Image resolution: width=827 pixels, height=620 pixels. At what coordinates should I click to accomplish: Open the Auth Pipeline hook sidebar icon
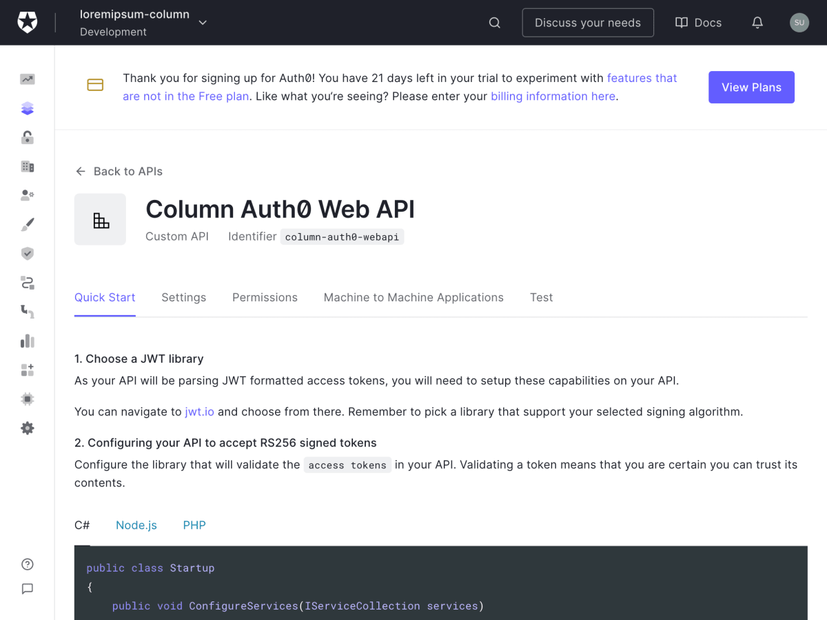tap(28, 312)
